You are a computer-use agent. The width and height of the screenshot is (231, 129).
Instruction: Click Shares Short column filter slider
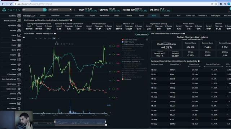point(194,67)
